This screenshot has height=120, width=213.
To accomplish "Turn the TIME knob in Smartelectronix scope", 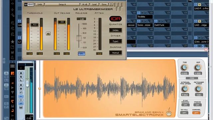I will [x=185, y=67].
